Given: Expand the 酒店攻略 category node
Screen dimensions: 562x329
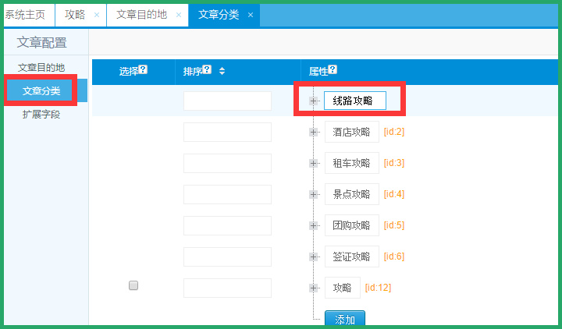Looking at the screenshot, I should [x=314, y=132].
